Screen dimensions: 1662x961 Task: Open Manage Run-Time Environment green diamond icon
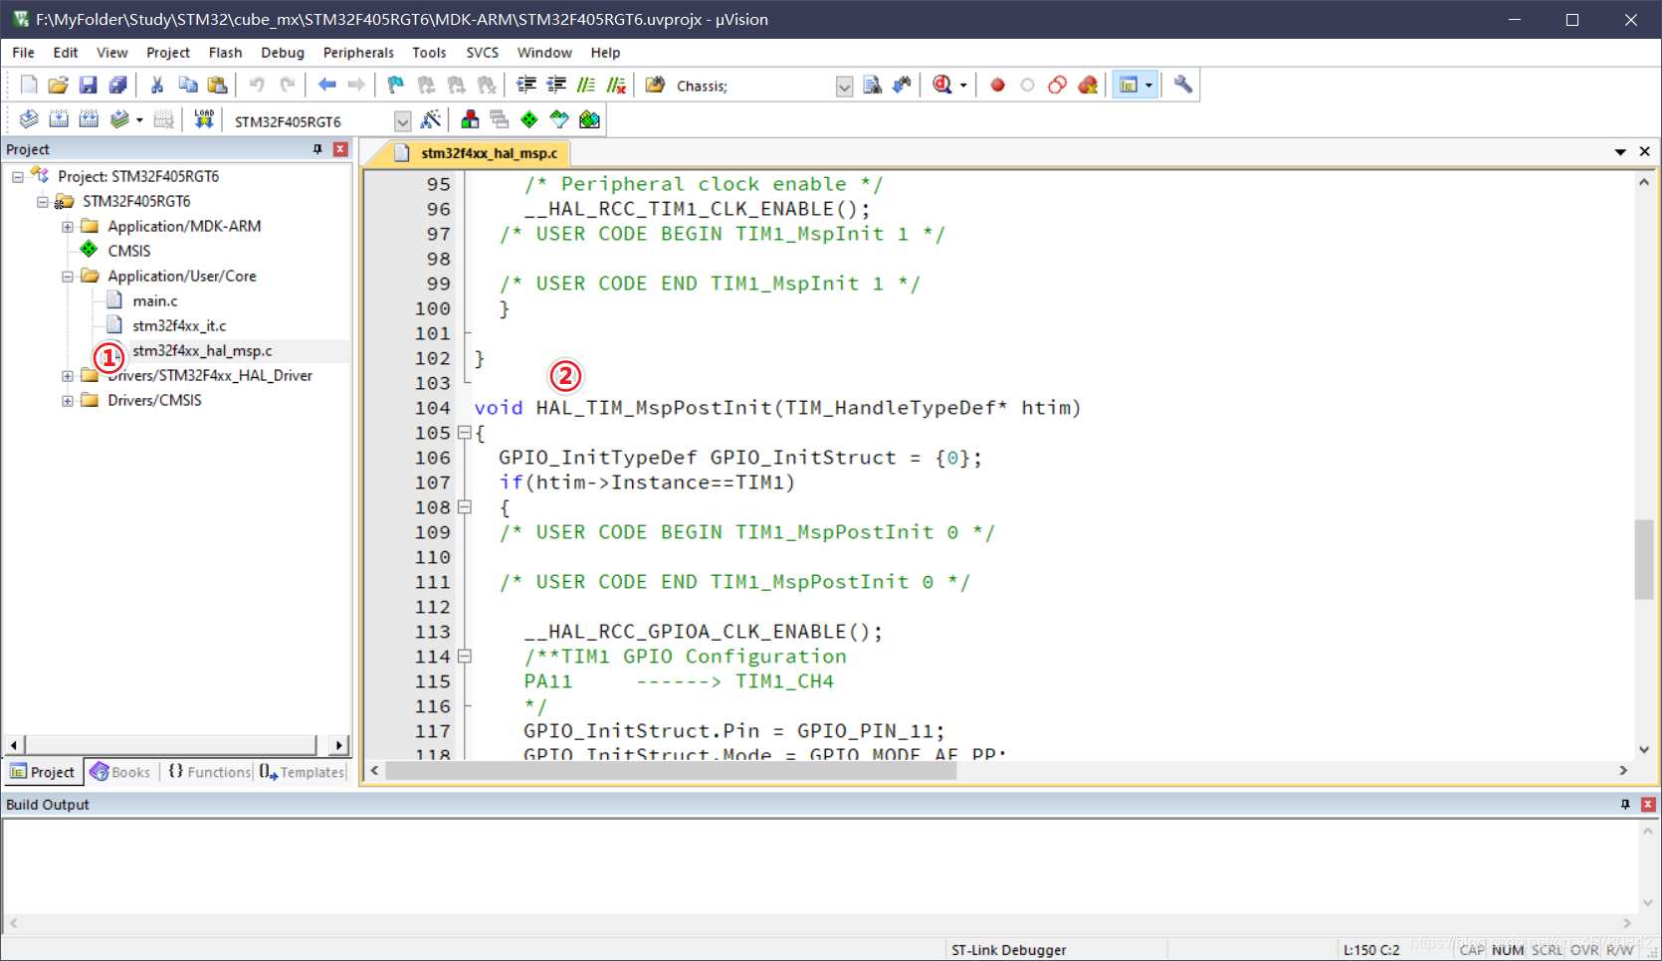529,120
